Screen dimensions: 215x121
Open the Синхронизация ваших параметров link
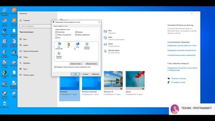181,55
